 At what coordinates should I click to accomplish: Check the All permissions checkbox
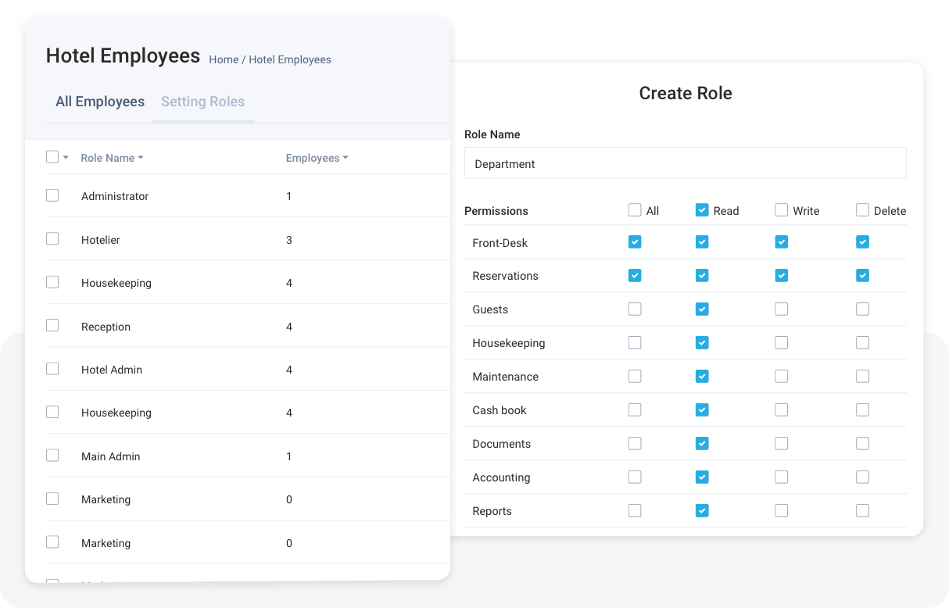click(x=635, y=210)
